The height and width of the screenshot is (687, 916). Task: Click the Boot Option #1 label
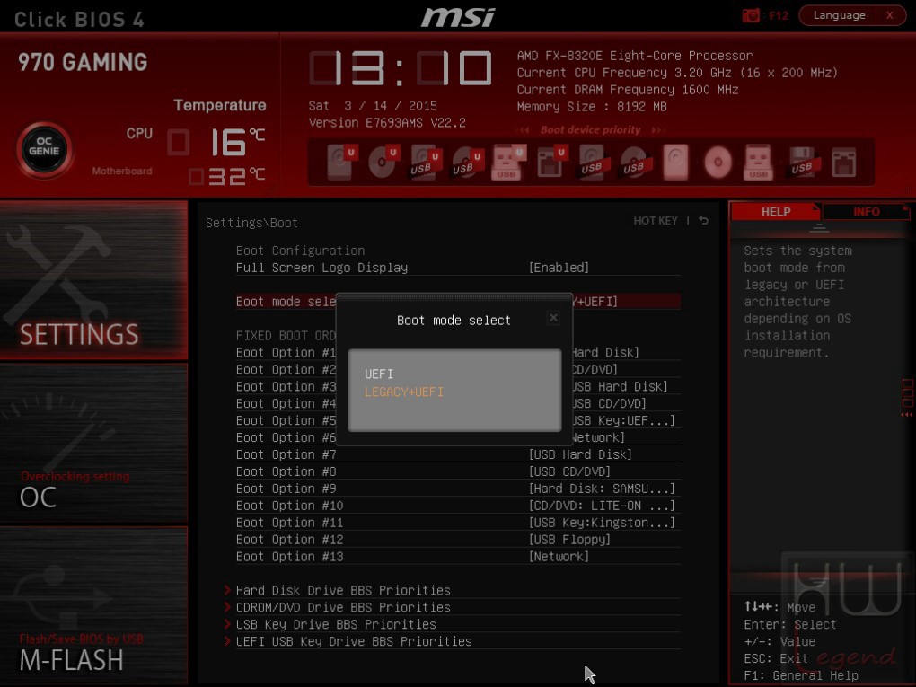pyautogui.click(x=286, y=352)
